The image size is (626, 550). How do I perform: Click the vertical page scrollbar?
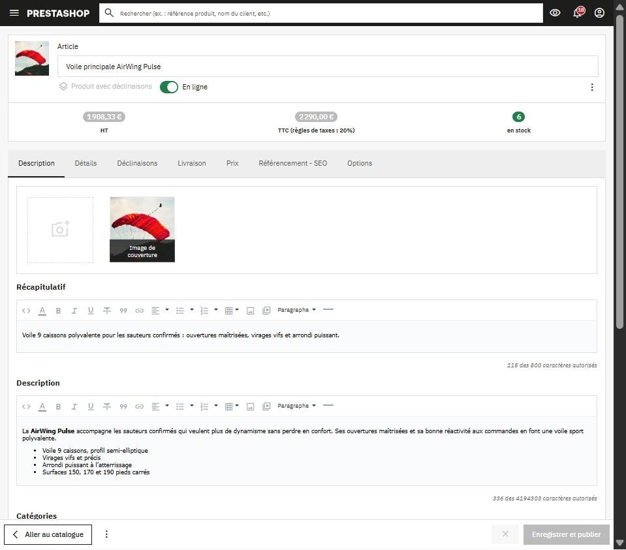click(619, 172)
